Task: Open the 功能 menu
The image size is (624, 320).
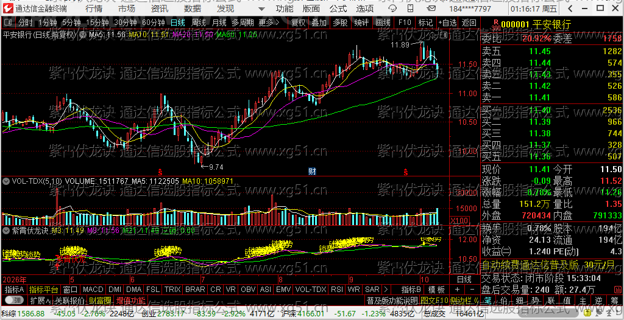Action: (285, 9)
